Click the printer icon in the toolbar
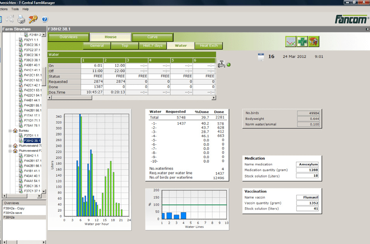Screen dimensions: 370x244 21,19
